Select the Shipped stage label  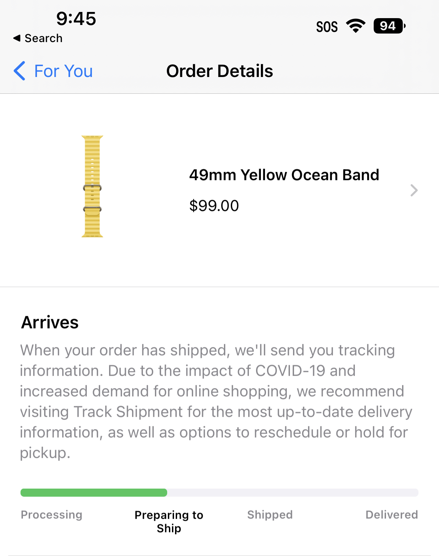[270, 515]
